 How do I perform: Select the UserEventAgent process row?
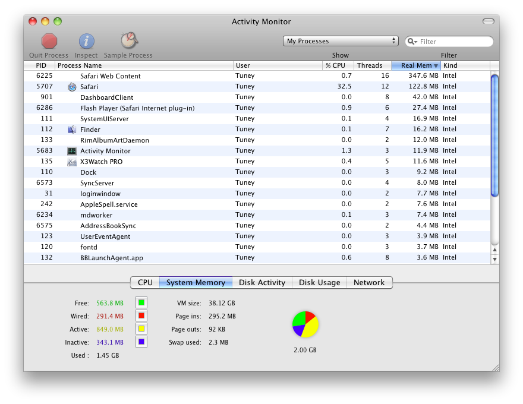[x=257, y=236]
